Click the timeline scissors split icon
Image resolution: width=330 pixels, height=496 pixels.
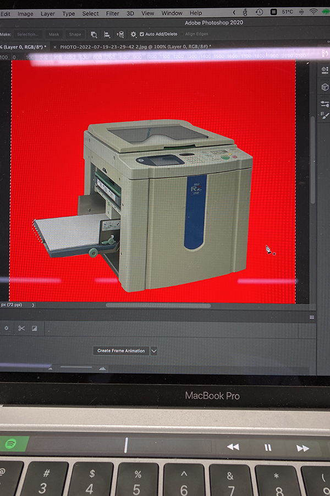click(21, 328)
